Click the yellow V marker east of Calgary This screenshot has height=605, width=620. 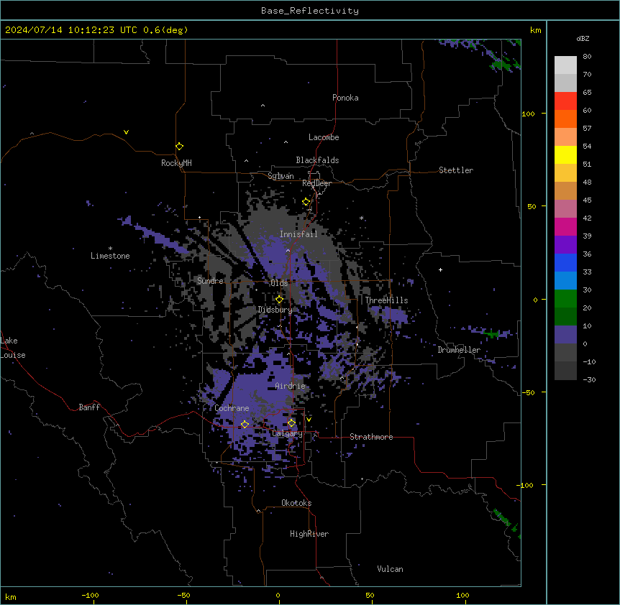coord(309,420)
